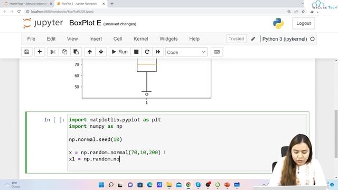
Task: Click the weather widget on taskbar
Action: click(x=13, y=185)
